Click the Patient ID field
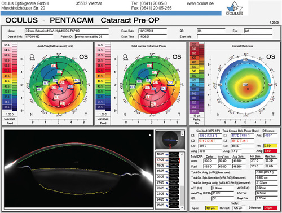 92,37
